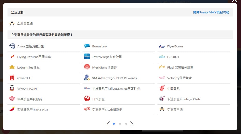Screen dimensions: 241x134
Task: Choose suggested program 亞洲萬里通 text at top
Action: [x=25, y=23]
